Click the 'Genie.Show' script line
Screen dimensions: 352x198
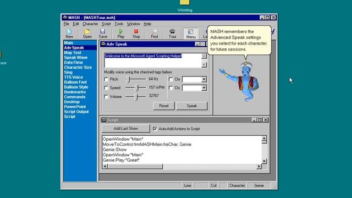tap(115, 150)
